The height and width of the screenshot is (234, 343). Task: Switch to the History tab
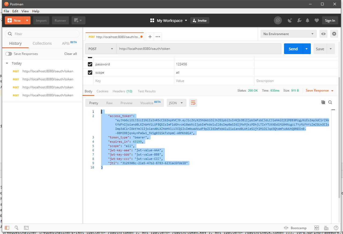coord(16,43)
